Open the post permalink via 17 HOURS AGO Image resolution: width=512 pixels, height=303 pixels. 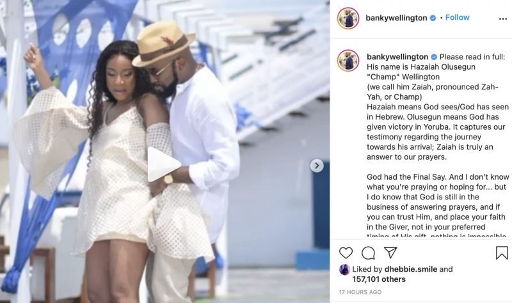360,292
